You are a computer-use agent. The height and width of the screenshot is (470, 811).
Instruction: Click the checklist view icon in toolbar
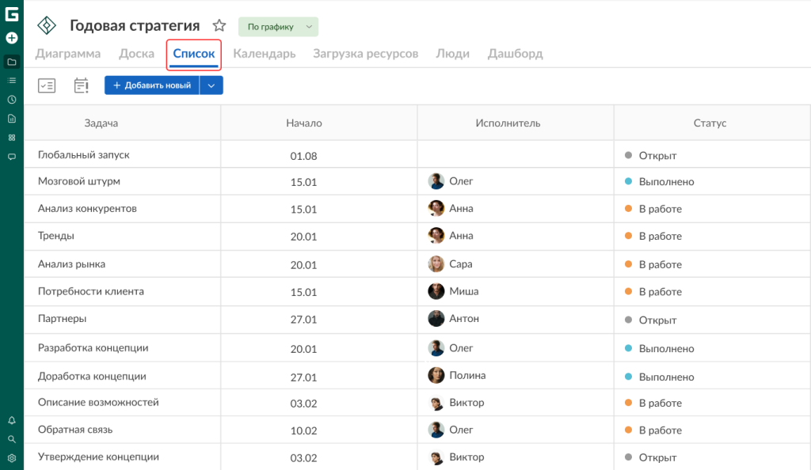pyautogui.click(x=47, y=85)
